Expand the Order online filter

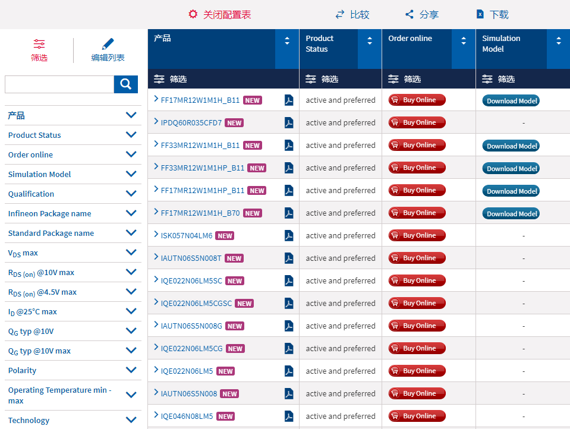pyautogui.click(x=131, y=154)
